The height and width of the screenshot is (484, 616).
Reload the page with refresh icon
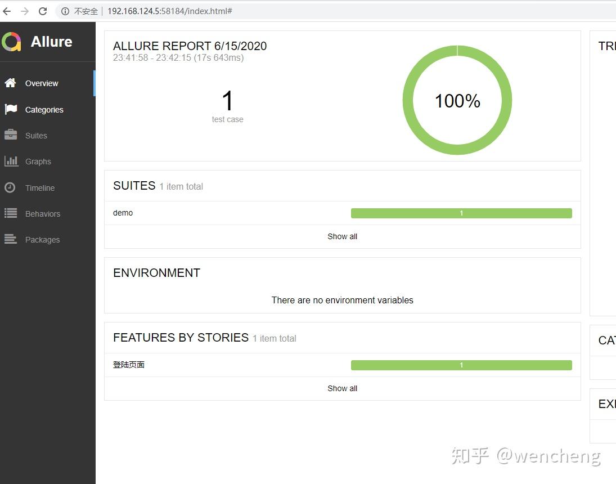coord(43,11)
